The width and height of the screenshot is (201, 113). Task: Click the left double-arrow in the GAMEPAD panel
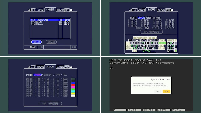(x=130, y=10)
